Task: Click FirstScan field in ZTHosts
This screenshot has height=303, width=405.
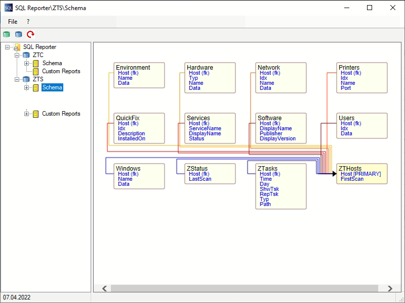Action: point(352,179)
